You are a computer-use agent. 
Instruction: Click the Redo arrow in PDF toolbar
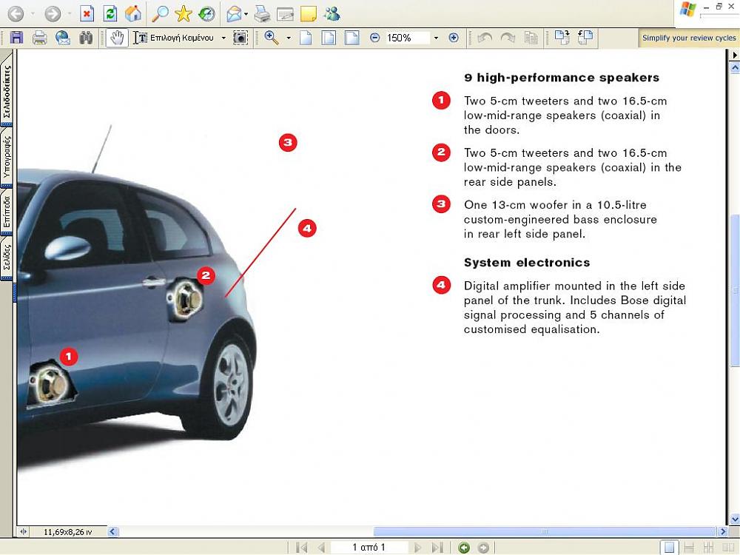tap(508, 38)
